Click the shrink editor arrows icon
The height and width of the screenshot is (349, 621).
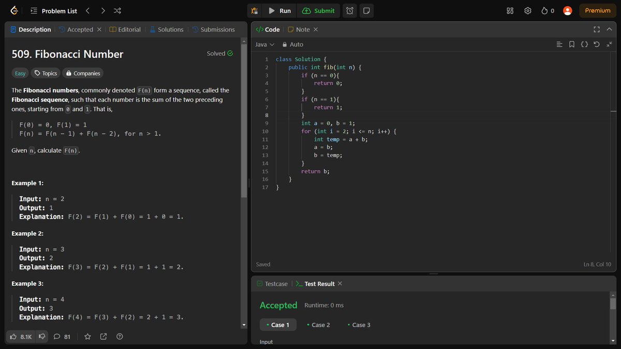coord(609,44)
